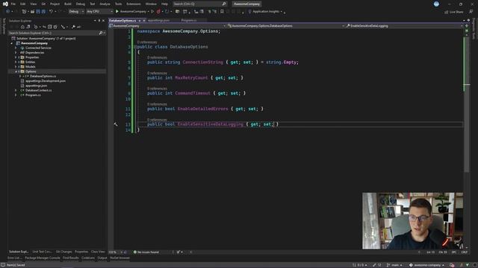
Task: Click the Solution Explorer Home icon
Action: point(22,27)
